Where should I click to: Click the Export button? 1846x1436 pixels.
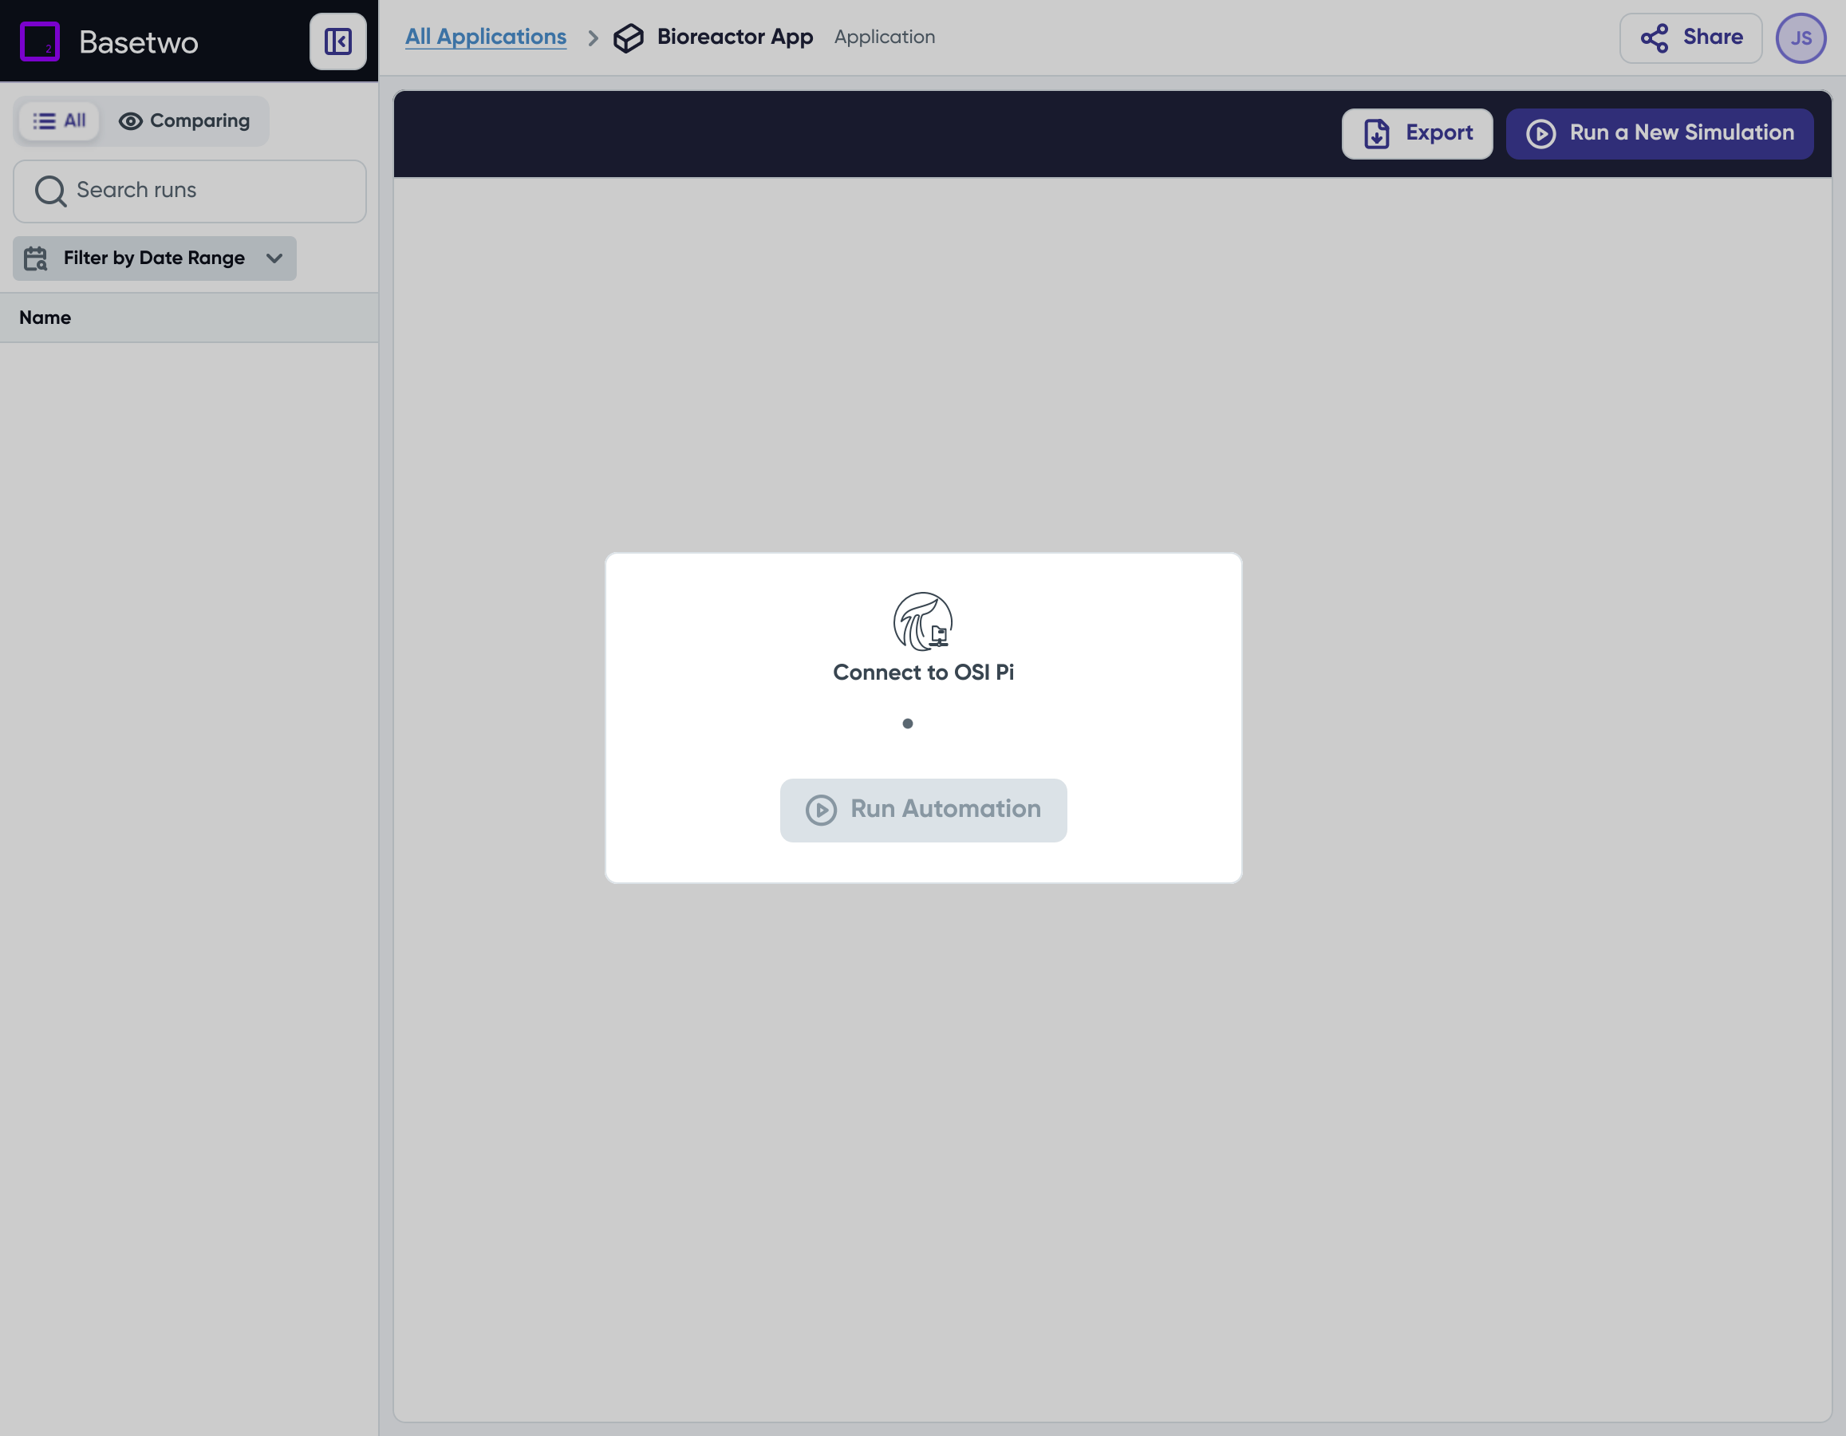coord(1417,133)
